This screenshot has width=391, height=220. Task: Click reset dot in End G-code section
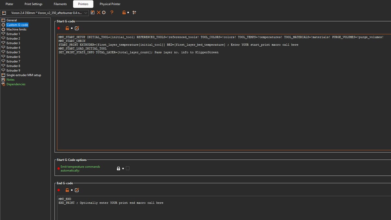(72, 190)
